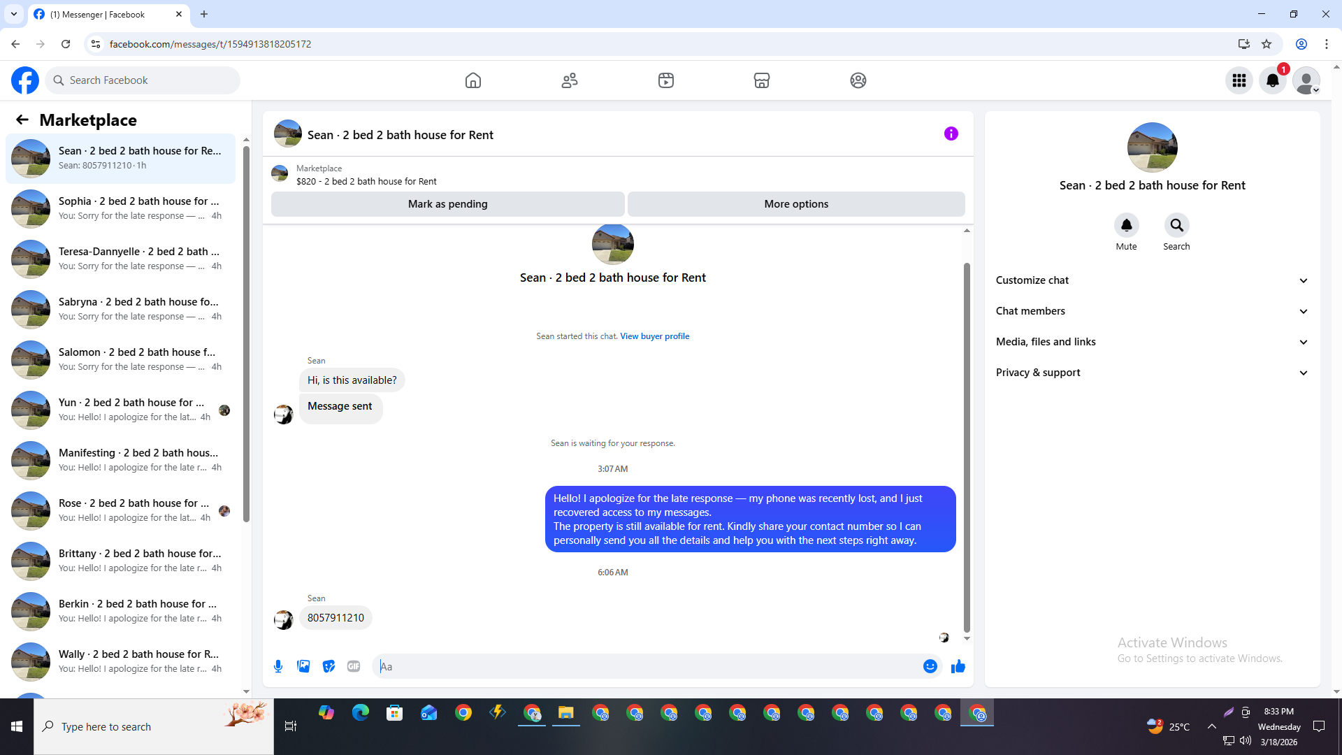This screenshot has width=1342, height=755.
Task: Search in conversation with magnifier icon
Action: [1176, 225]
